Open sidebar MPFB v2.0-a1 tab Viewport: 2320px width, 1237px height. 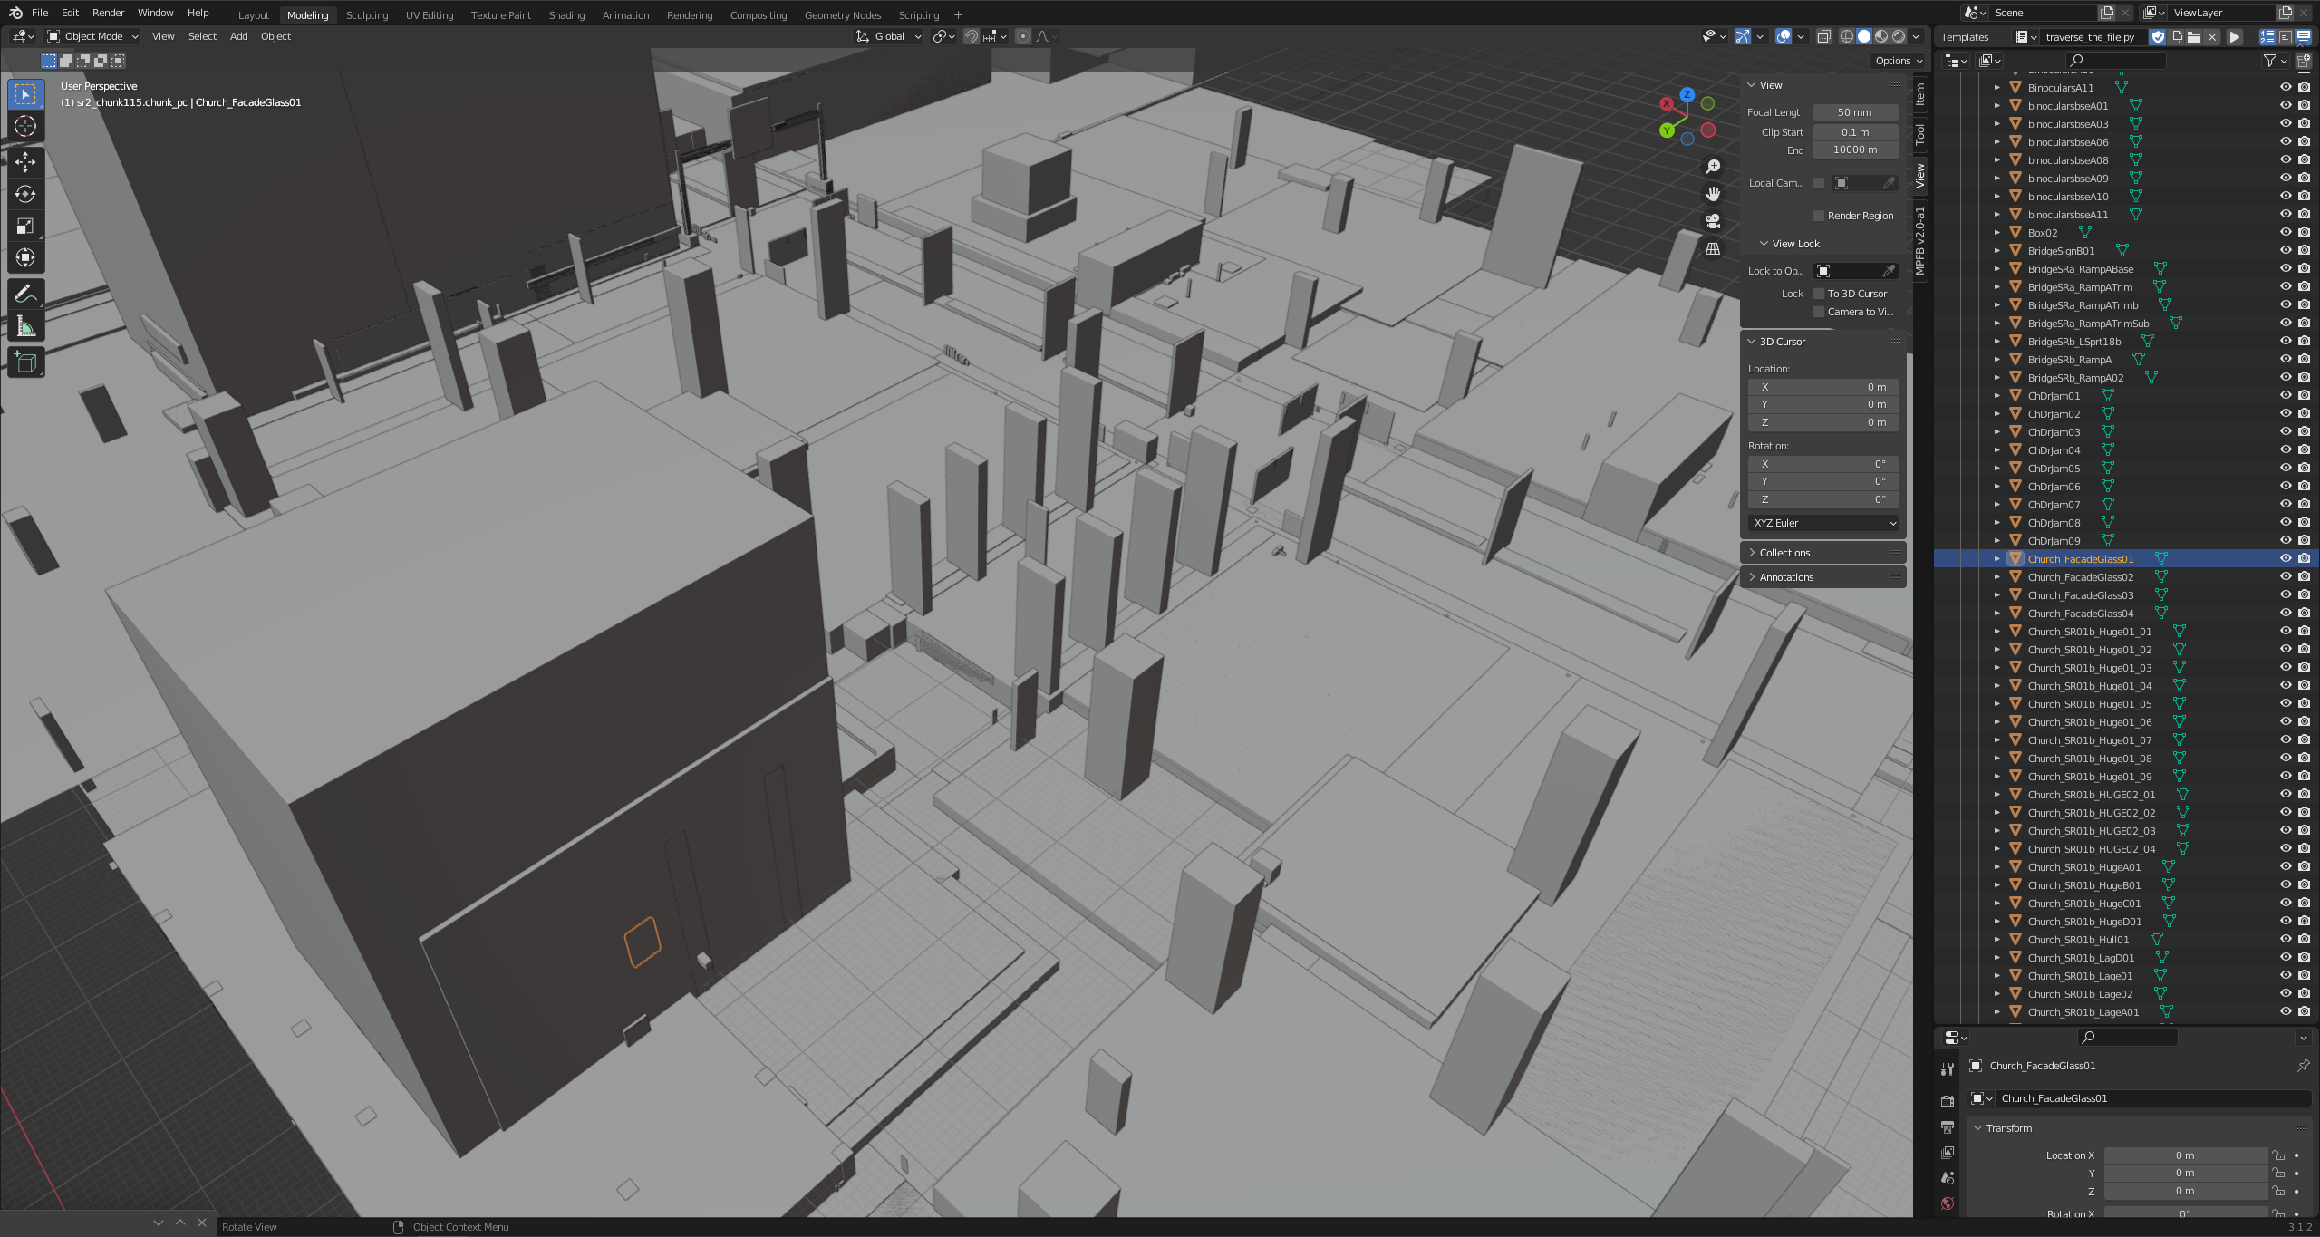point(1919,240)
